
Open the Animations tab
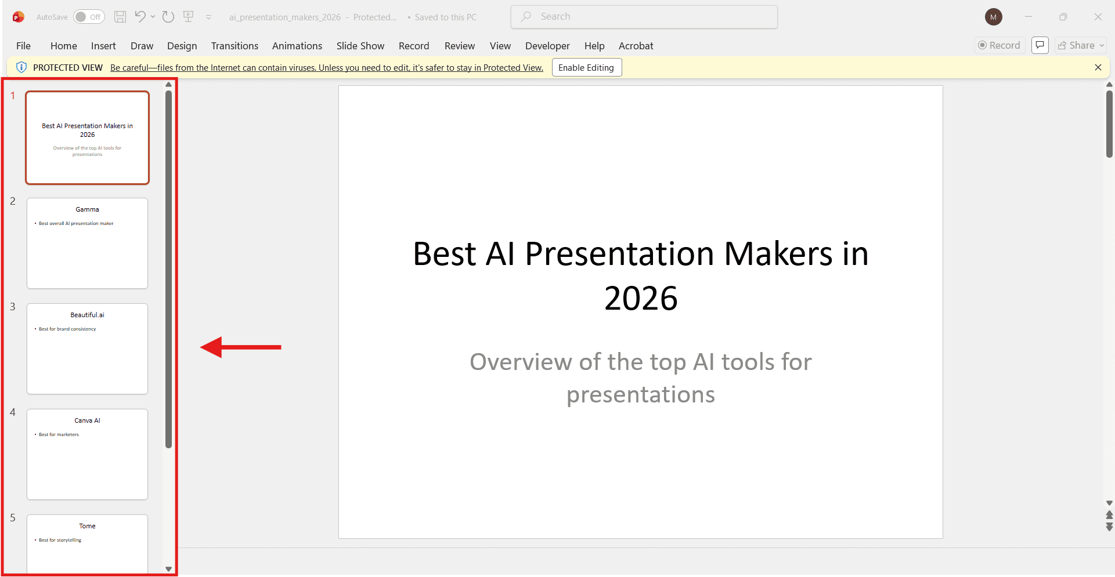(x=297, y=46)
